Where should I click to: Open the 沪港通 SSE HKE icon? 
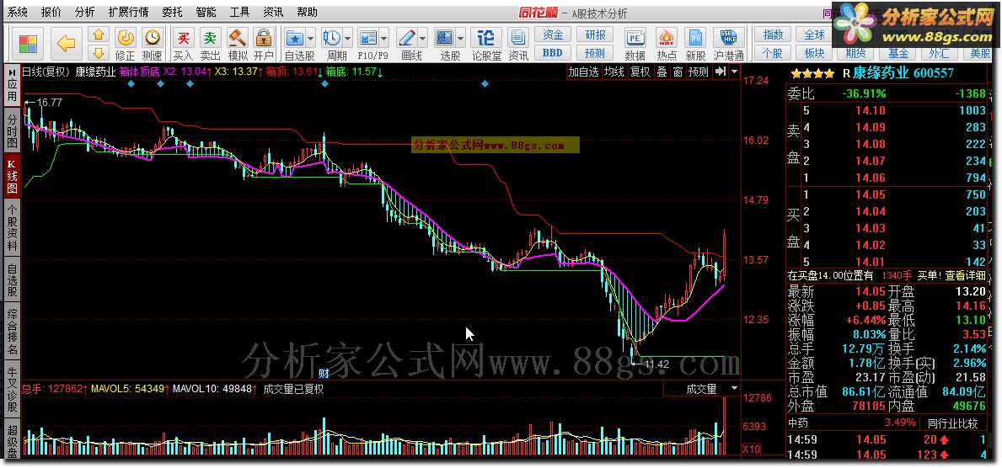point(728,38)
